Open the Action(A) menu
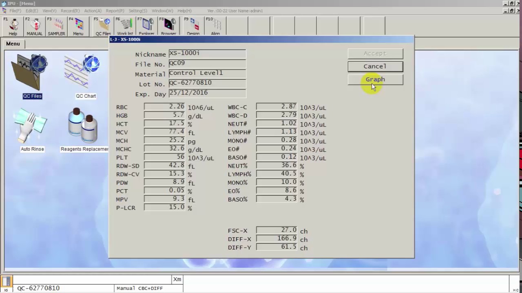Screen dimensions: 522x293 click(93, 11)
